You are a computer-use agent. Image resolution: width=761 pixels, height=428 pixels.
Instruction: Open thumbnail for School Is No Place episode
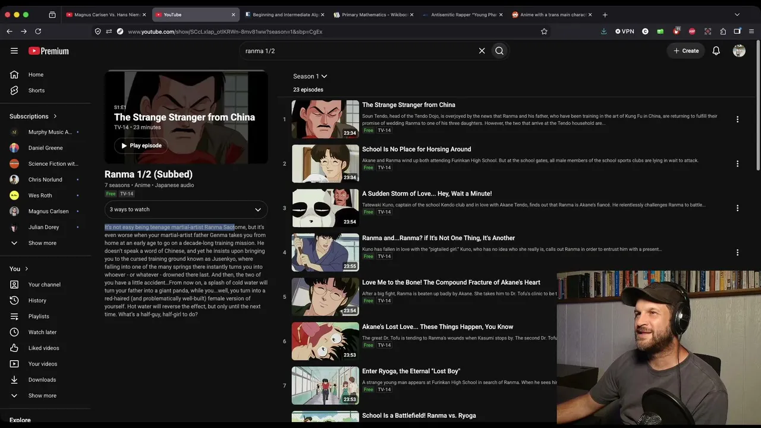tap(325, 163)
